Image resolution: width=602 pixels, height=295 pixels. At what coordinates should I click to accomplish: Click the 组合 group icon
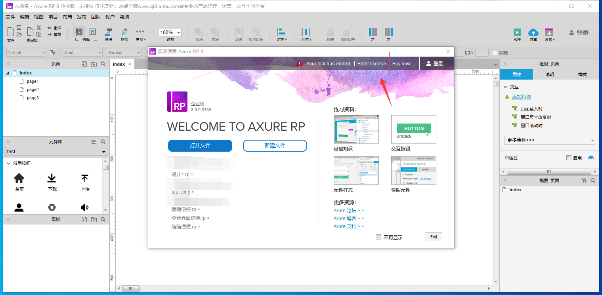tap(239, 32)
